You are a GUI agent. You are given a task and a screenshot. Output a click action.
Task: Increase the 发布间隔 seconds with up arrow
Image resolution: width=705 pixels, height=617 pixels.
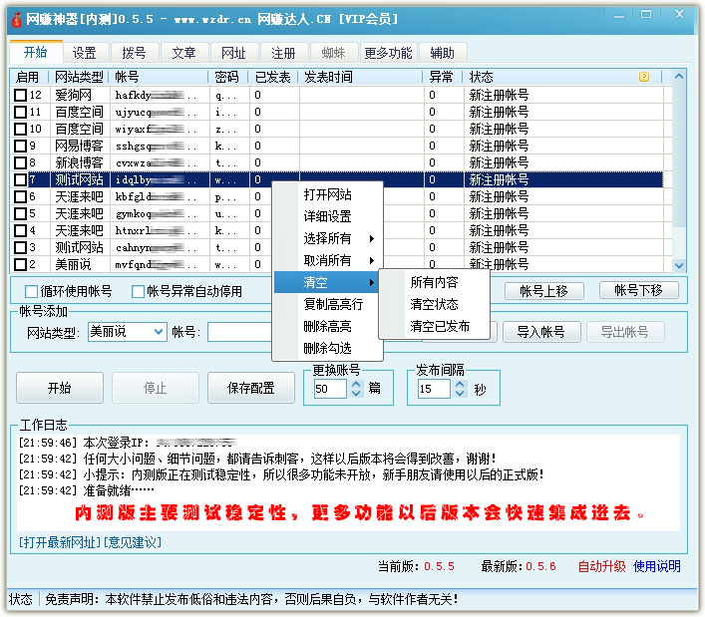coord(460,384)
